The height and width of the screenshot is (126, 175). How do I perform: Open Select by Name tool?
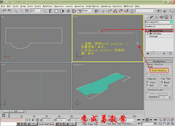(x=51, y=11)
